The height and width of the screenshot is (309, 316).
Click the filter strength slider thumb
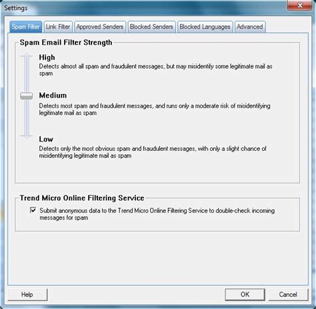click(27, 96)
